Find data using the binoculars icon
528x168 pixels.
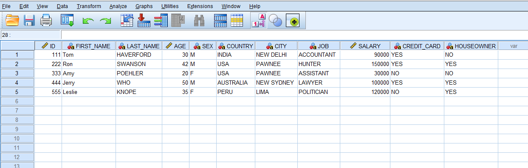(x=199, y=20)
